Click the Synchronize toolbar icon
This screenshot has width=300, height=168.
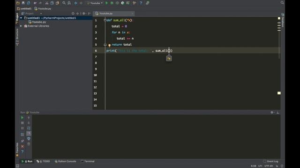click(29, 3)
